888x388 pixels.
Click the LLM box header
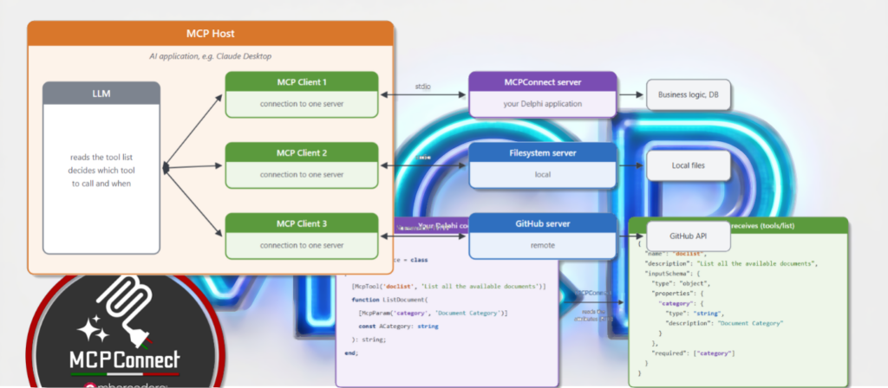pos(101,94)
